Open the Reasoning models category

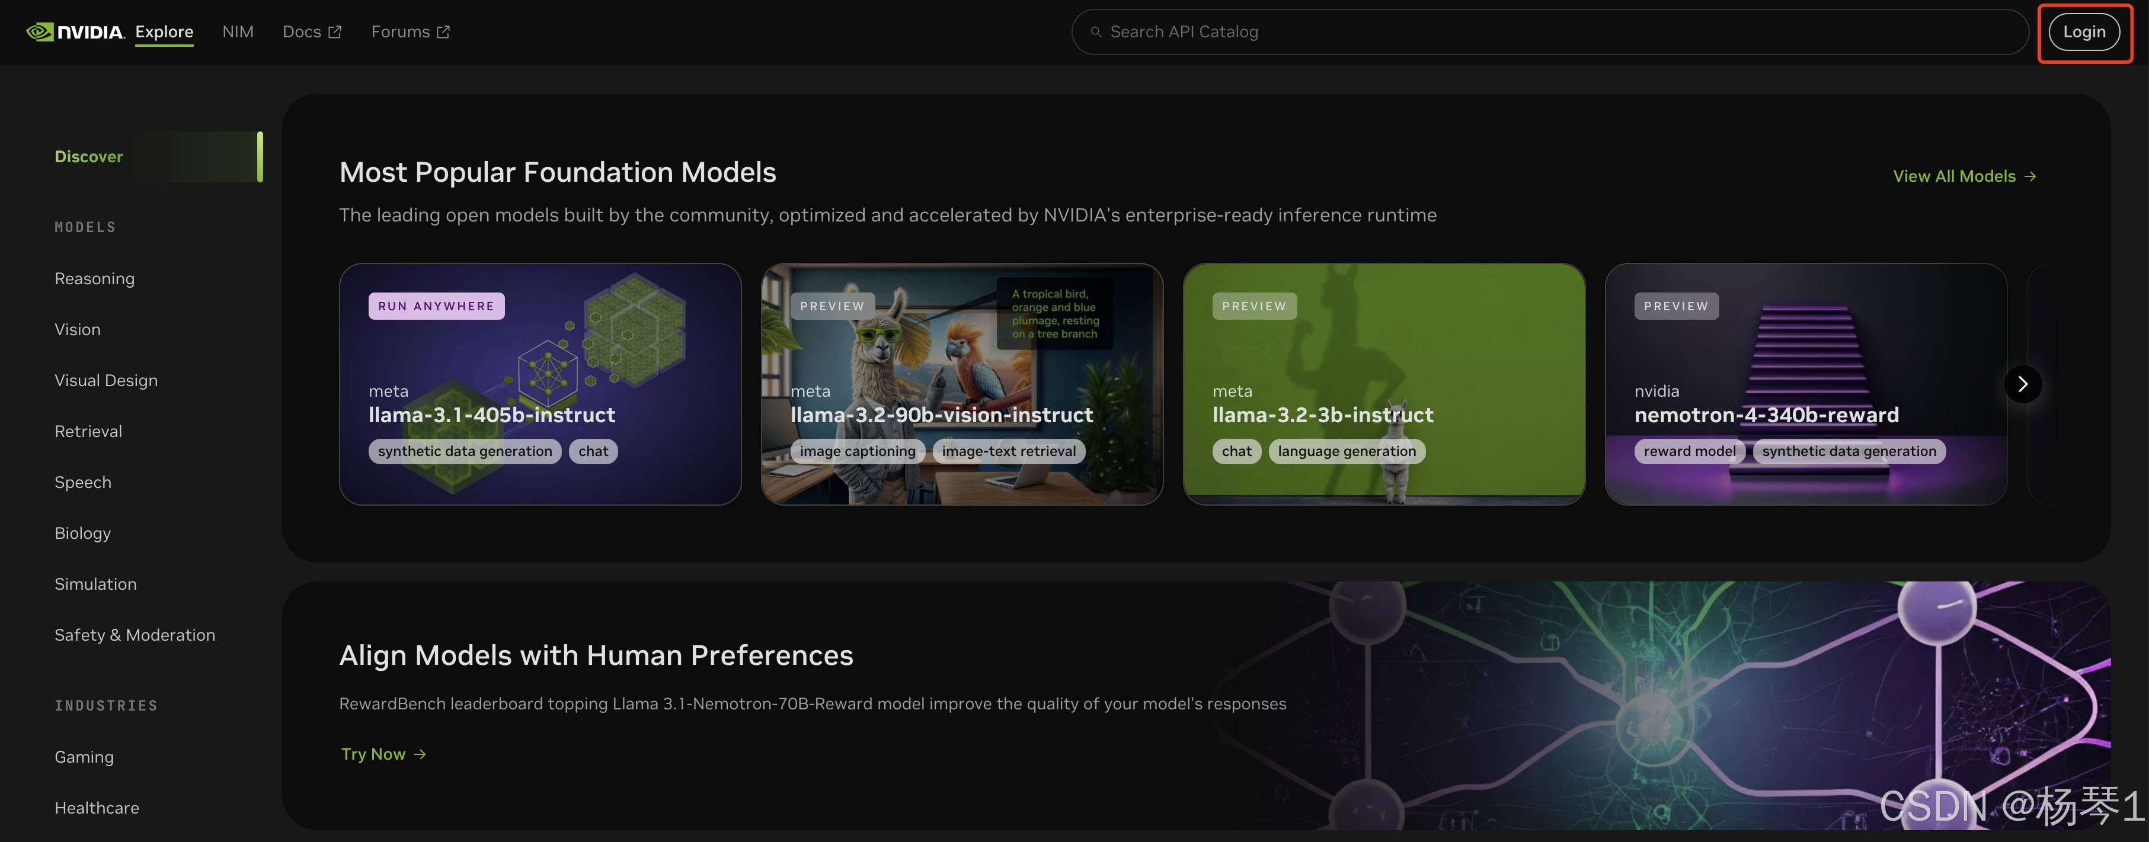coord(94,278)
